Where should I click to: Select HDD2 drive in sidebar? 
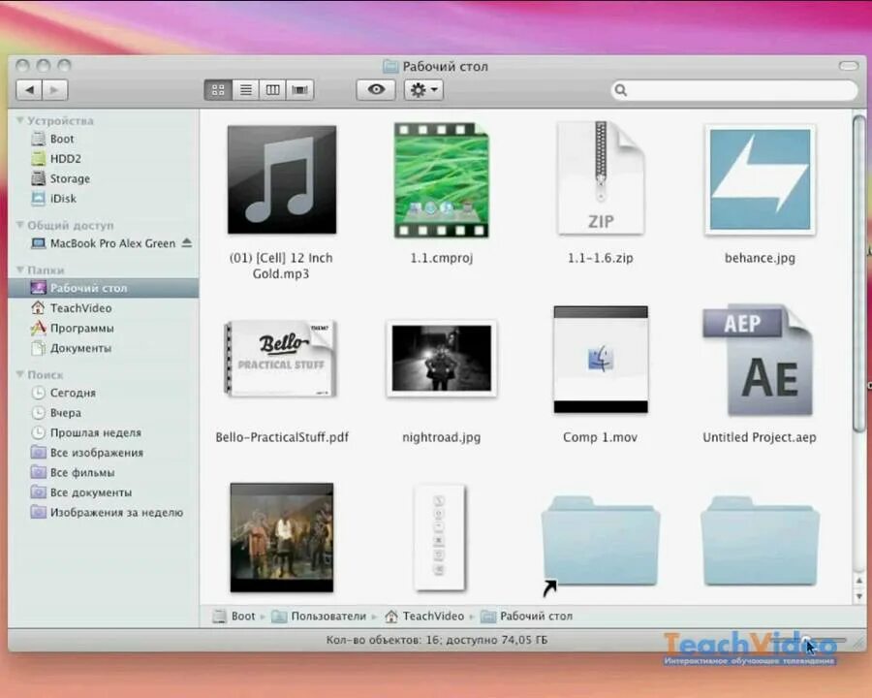click(104, 159)
